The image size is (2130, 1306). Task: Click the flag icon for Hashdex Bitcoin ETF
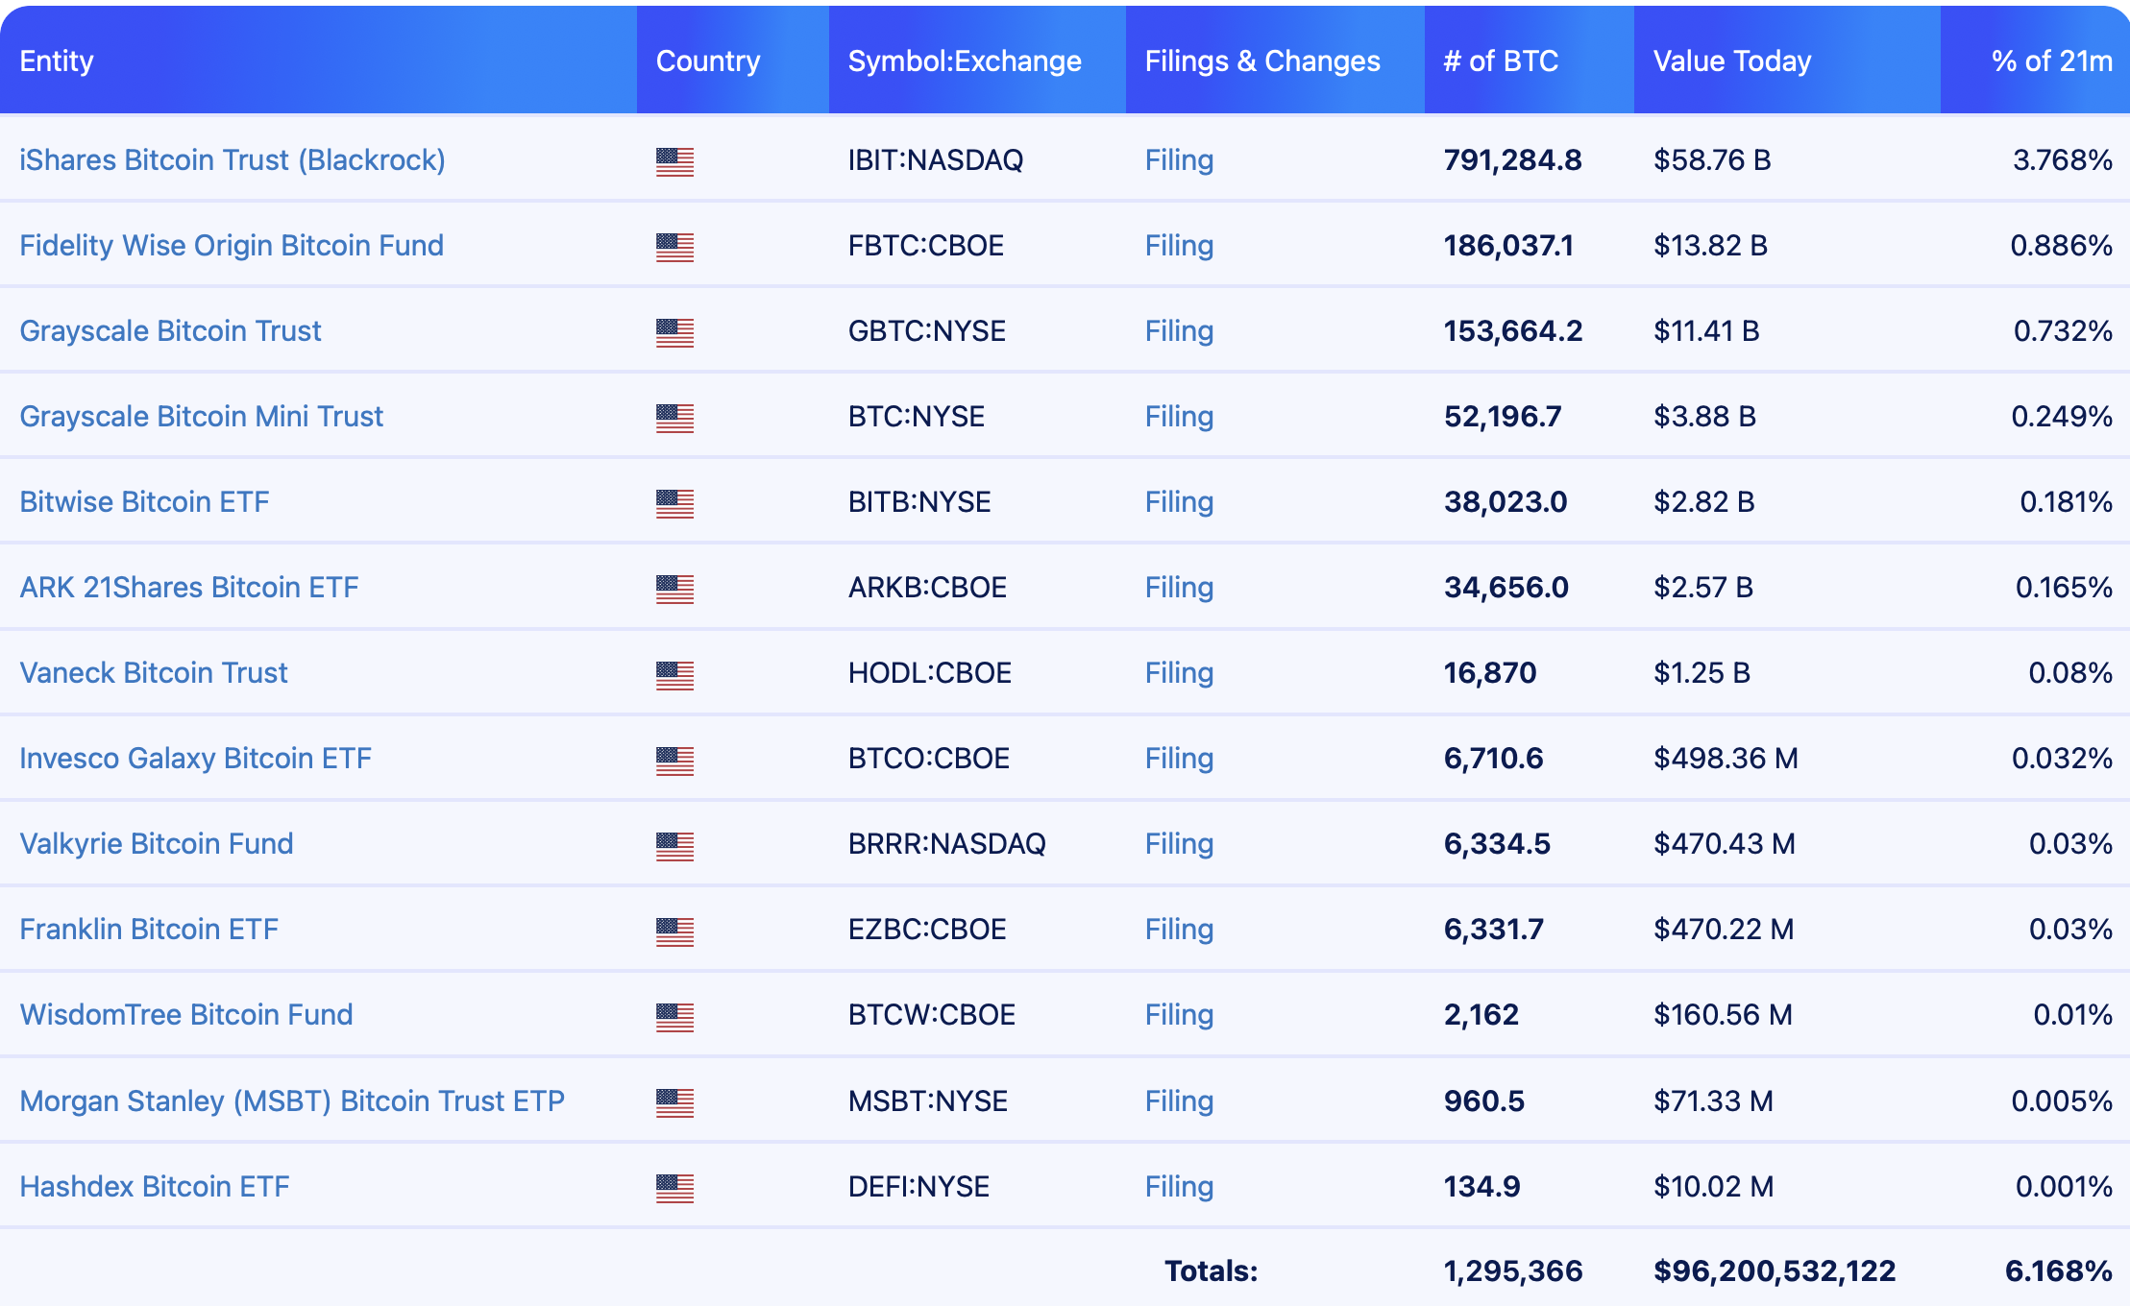674,1188
